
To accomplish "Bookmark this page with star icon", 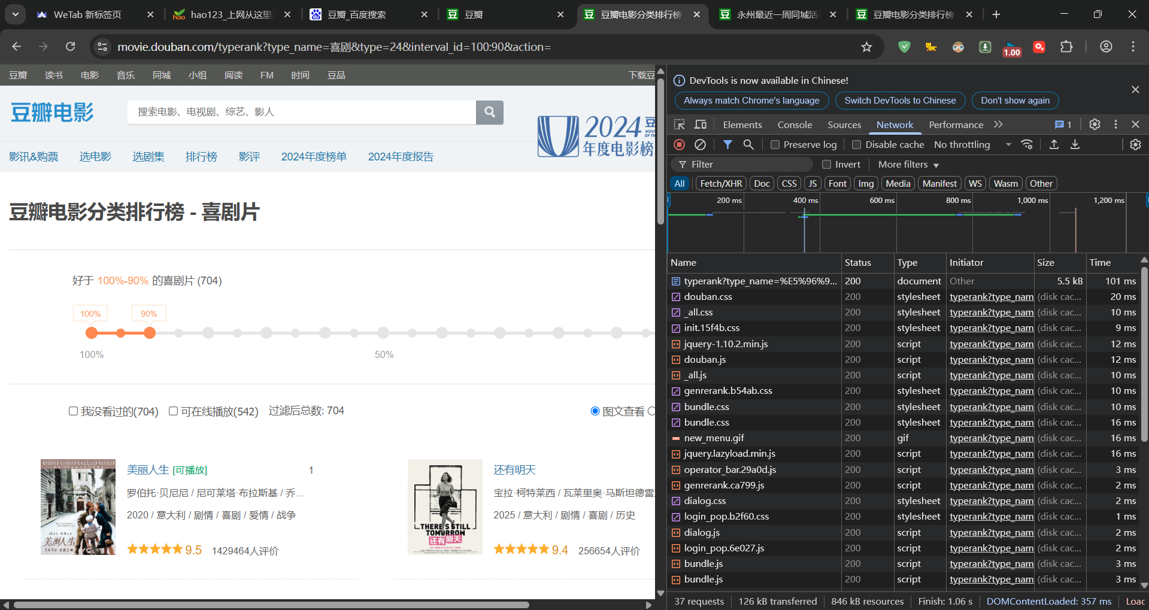I will point(866,47).
